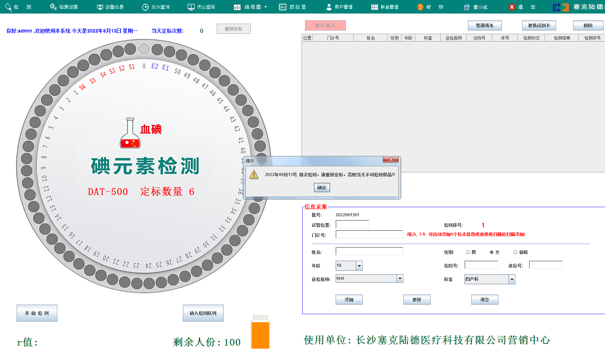Open 当次查询 current query

click(156, 6)
